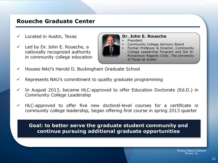Click the Dr. John E. Roueche name heading
This screenshot has height=163, width=218.
pos(144,36)
